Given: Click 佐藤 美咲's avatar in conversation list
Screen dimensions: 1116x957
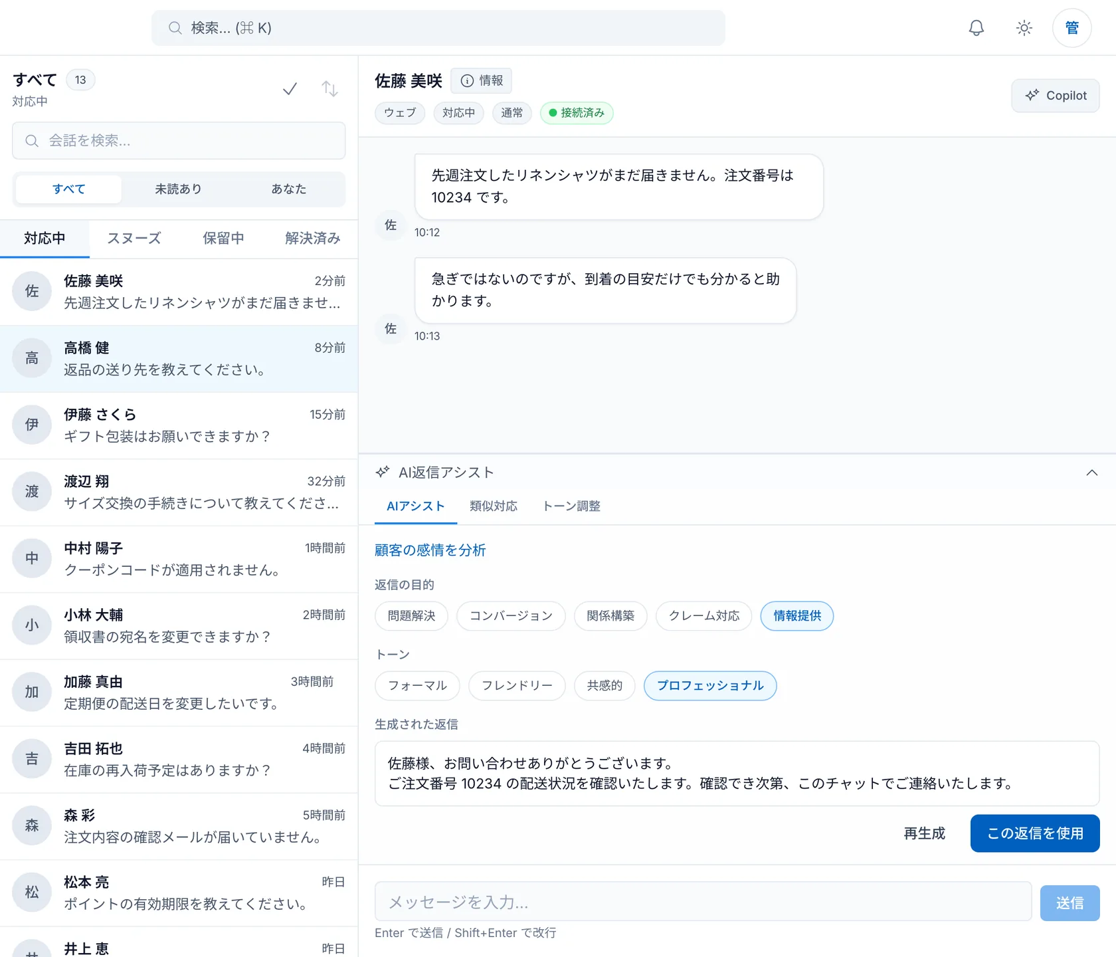Looking at the screenshot, I should [32, 291].
